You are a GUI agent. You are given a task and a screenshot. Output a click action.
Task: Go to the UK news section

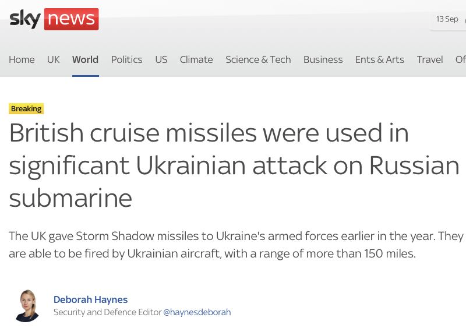point(54,59)
